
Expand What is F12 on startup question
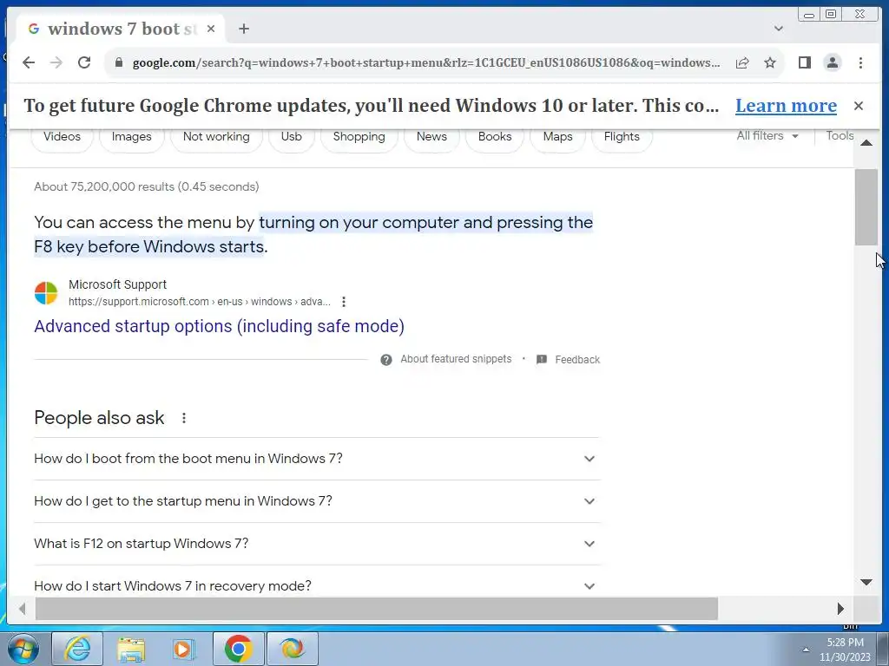(x=317, y=544)
